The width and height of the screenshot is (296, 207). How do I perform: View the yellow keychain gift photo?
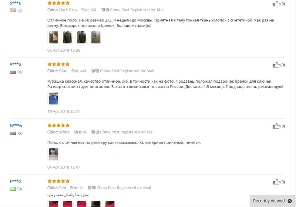[96, 37]
